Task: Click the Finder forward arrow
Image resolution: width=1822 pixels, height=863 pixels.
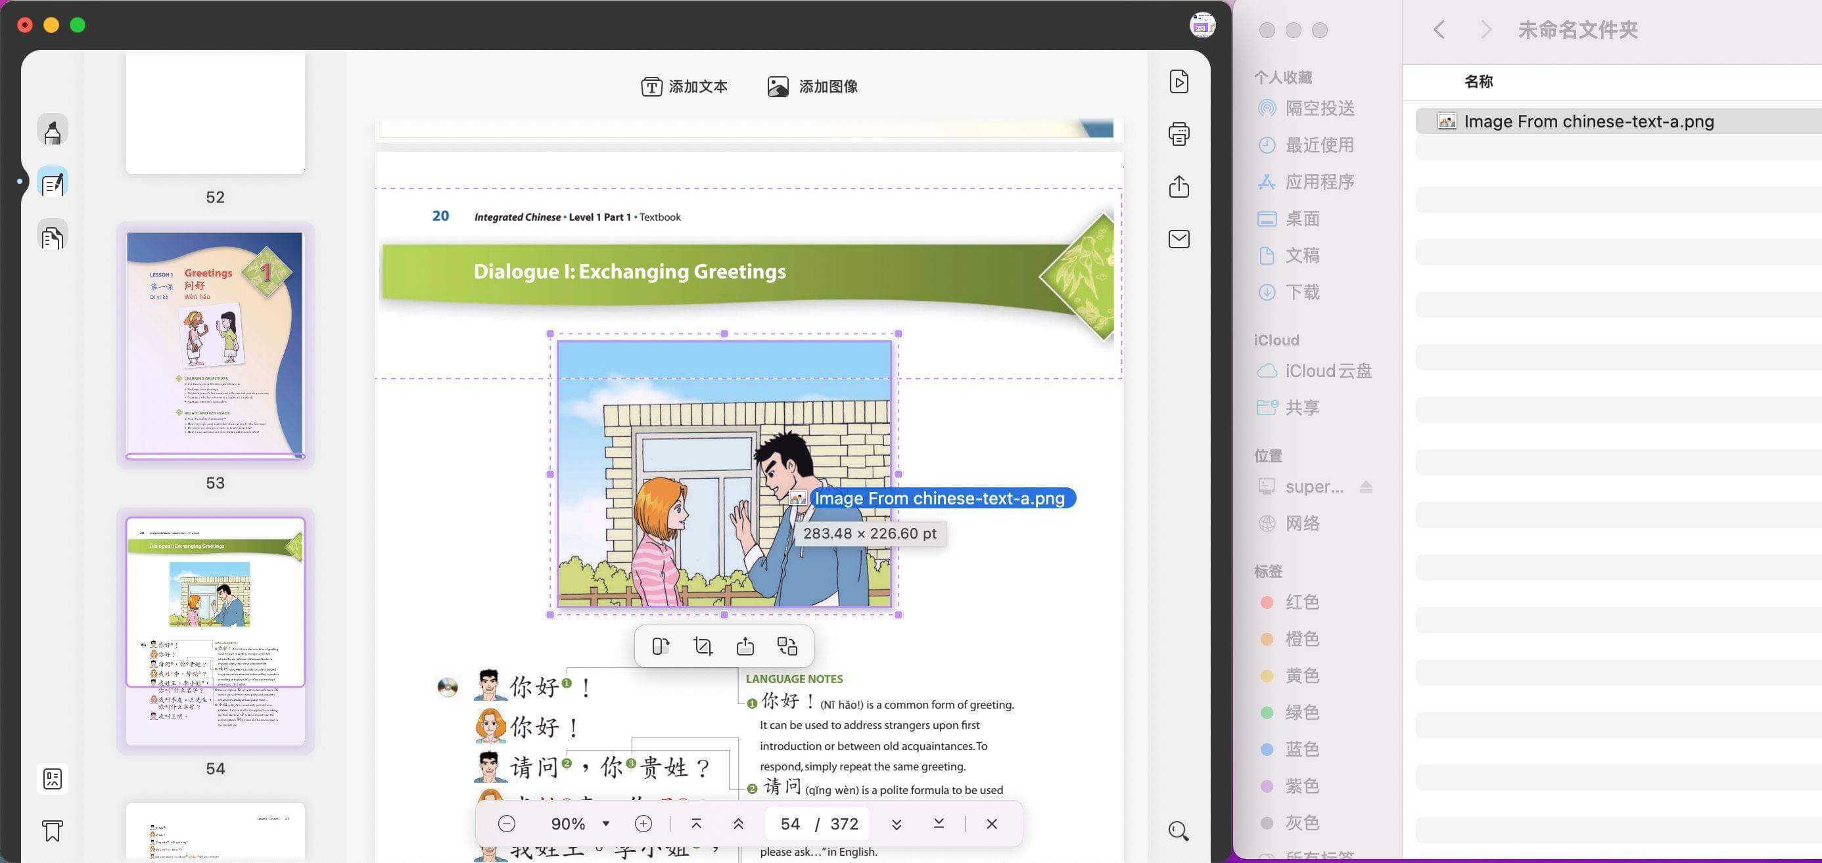Action: pos(1485,30)
